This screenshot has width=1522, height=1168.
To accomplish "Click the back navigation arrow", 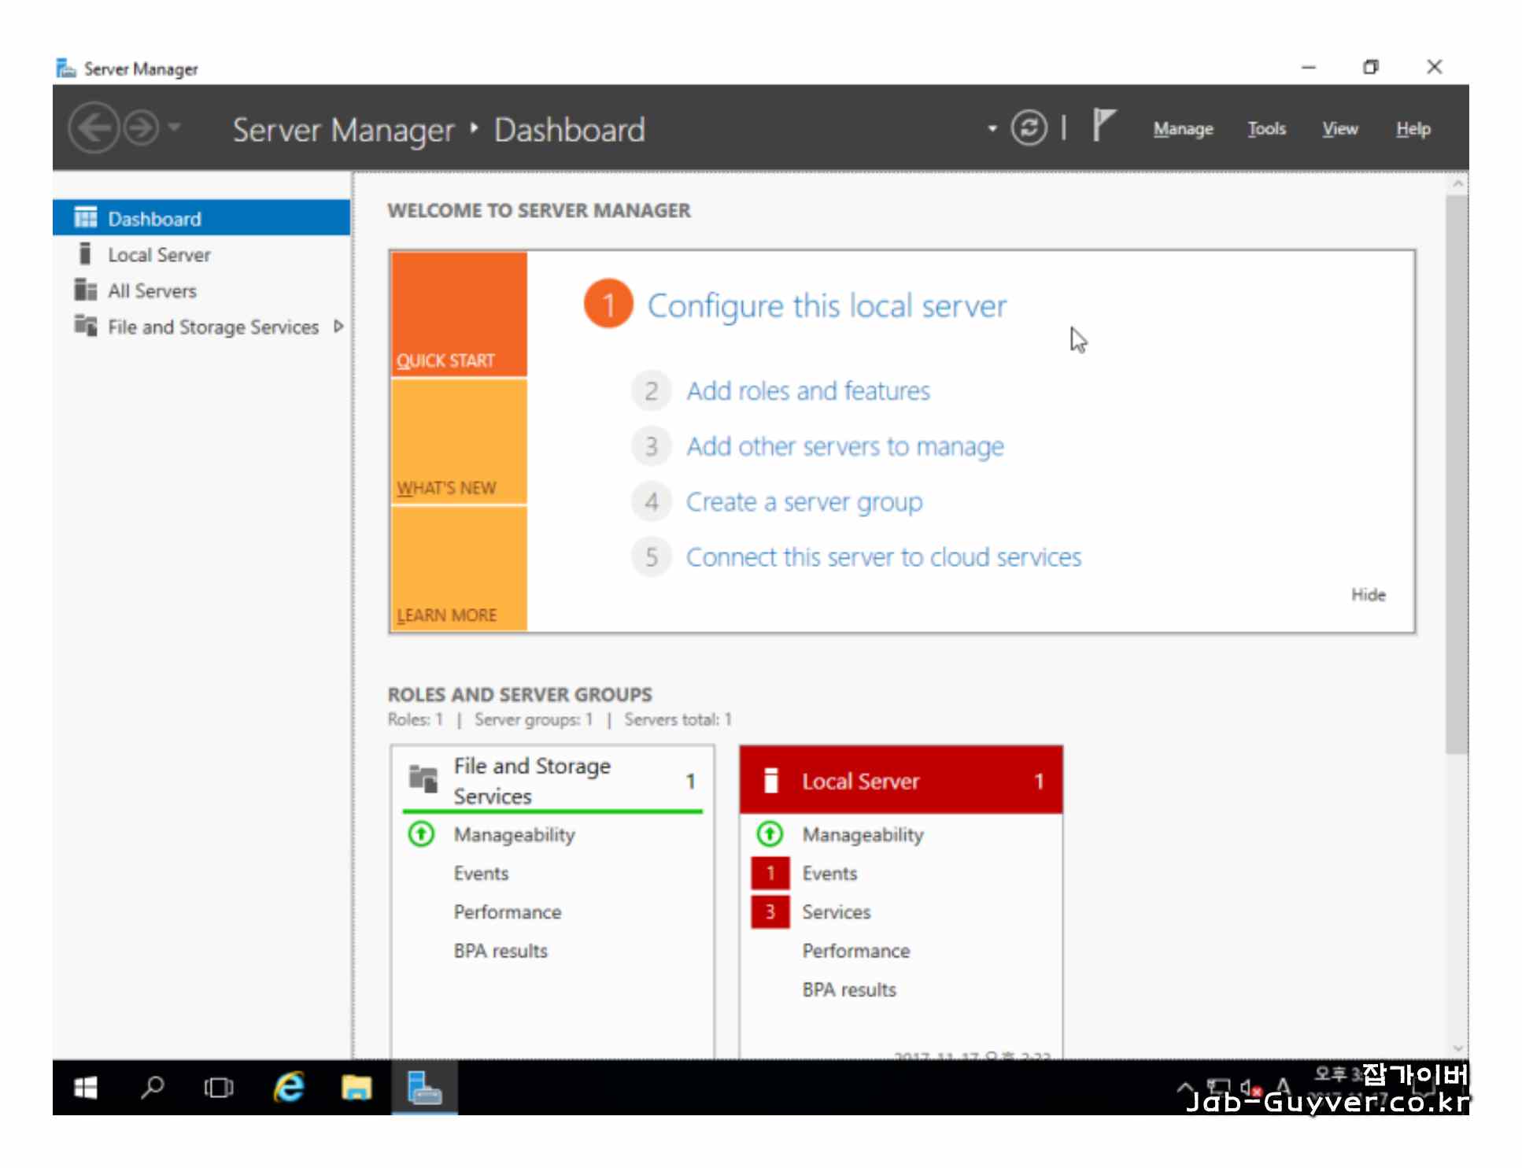I will point(94,128).
